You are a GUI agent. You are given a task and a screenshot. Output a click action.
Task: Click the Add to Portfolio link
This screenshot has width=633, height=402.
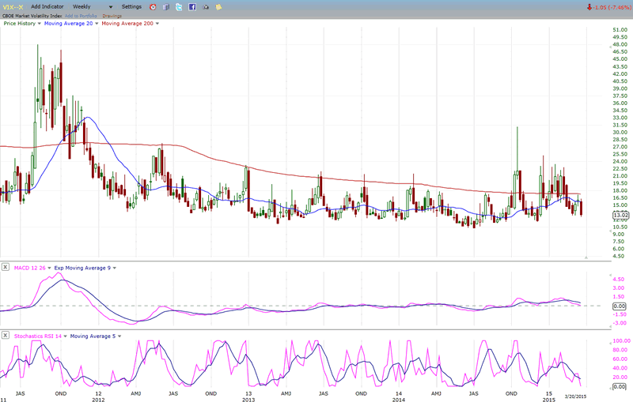click(x=82, y=15)
